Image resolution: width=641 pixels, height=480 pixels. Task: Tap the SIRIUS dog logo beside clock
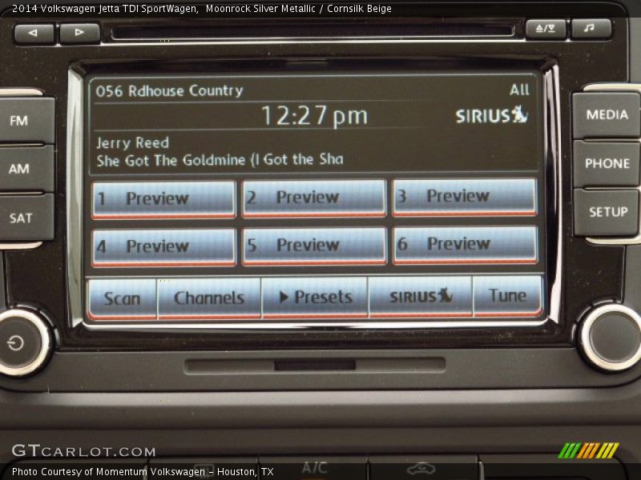492,114
